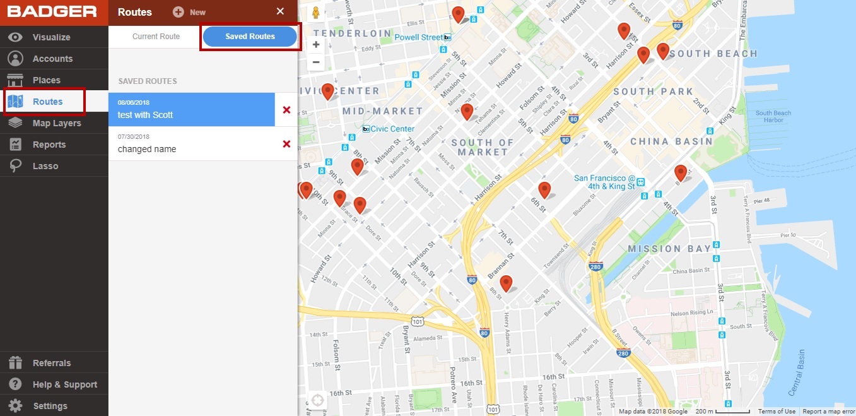Click the red pin on 6th St
This screenshot has width=856, height=416.
click(544, 189)
